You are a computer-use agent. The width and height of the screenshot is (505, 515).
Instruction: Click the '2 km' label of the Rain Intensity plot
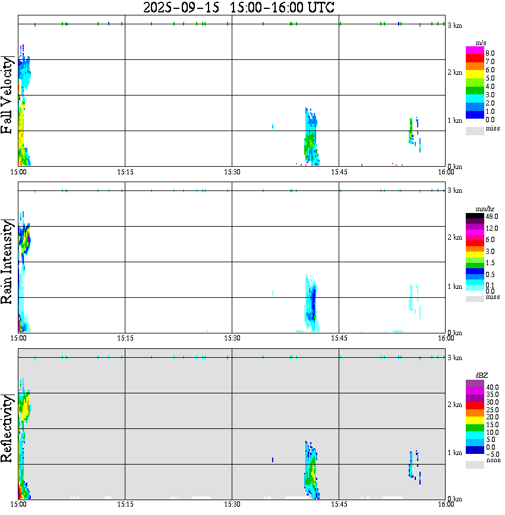(x=455, y=237)
